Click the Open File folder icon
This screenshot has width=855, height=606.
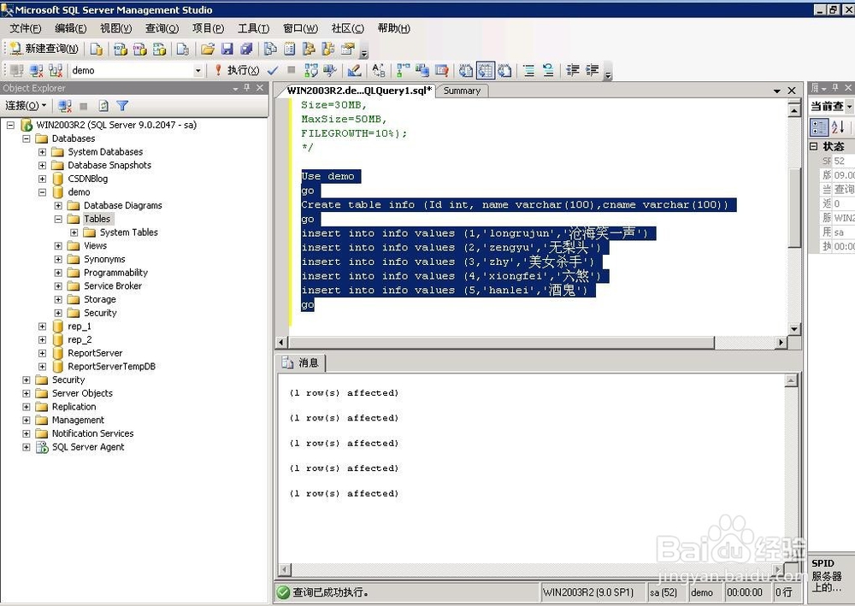(x=208, y=49)
